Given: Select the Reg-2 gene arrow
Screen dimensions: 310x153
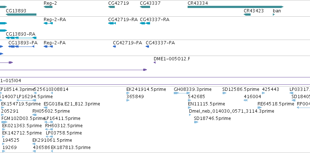Looking at the screenshot, I should coord(48,7).
